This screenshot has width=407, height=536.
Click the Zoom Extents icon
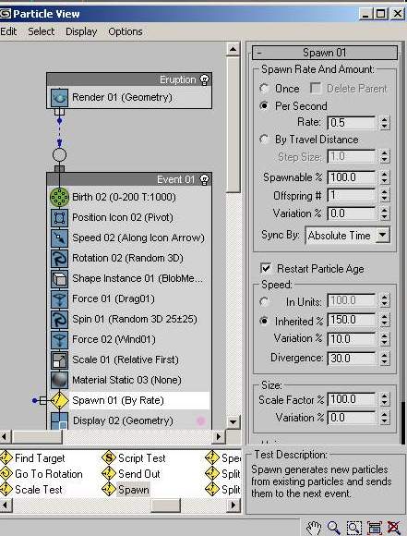(375, 528)
